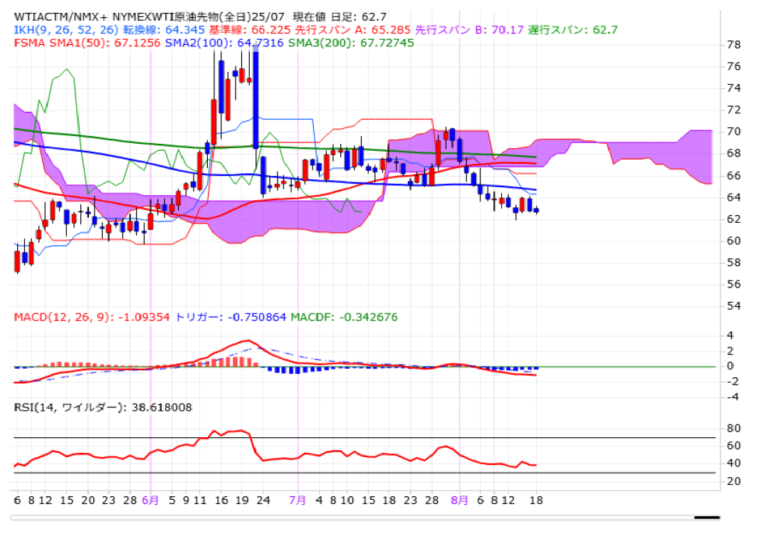Click the FSMA SMA1(50): 67.1256 label
Image resolution: width=766 pixels, height=539 pixels.
click(87, 43)
